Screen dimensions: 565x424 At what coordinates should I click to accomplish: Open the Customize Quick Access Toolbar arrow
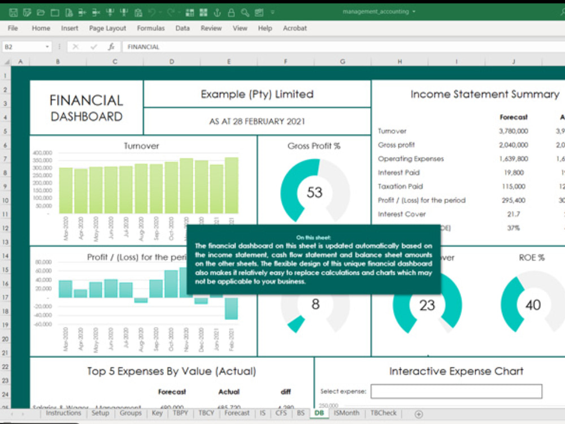pyautogui.click(x=273, y=12)
